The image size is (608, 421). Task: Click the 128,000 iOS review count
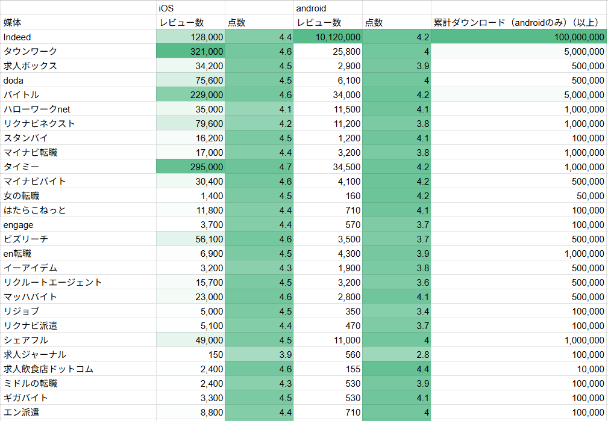(190, 37)
